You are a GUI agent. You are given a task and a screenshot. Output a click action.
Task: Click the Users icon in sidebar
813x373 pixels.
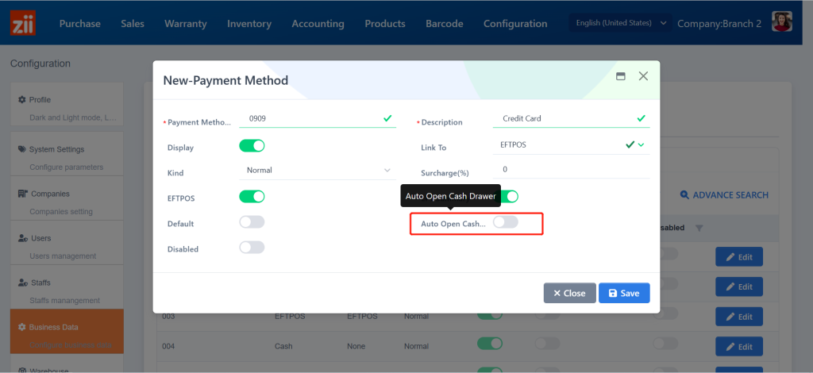[23, 238]
